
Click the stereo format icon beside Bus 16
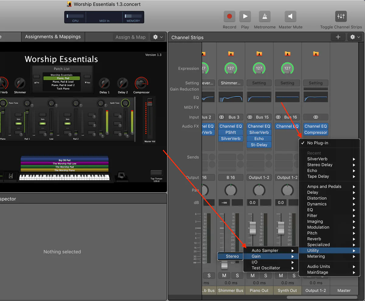[278, 117]
